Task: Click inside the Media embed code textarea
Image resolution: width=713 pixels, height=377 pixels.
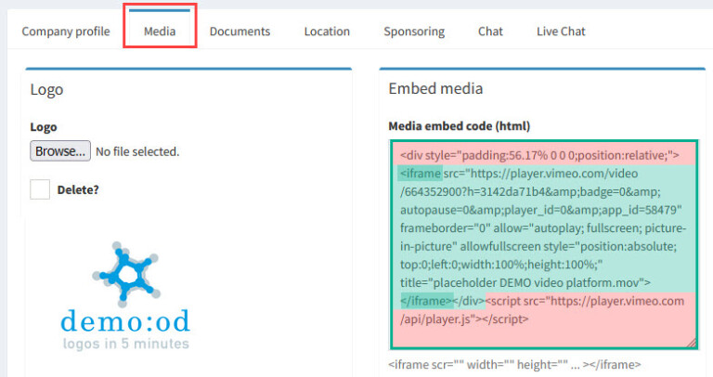Action: 543,244
